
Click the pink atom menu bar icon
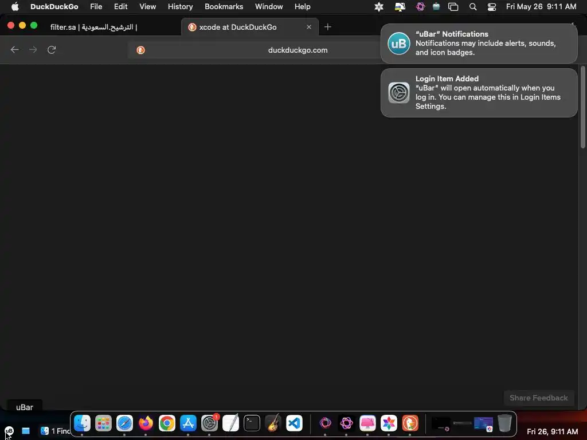tap(420, 7)
